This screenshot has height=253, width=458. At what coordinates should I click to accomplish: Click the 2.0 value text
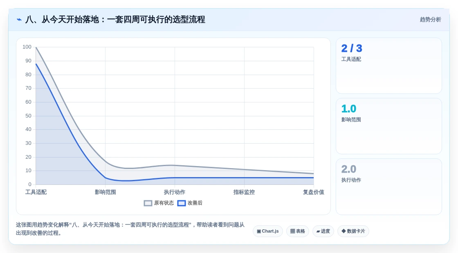[349, 169]
